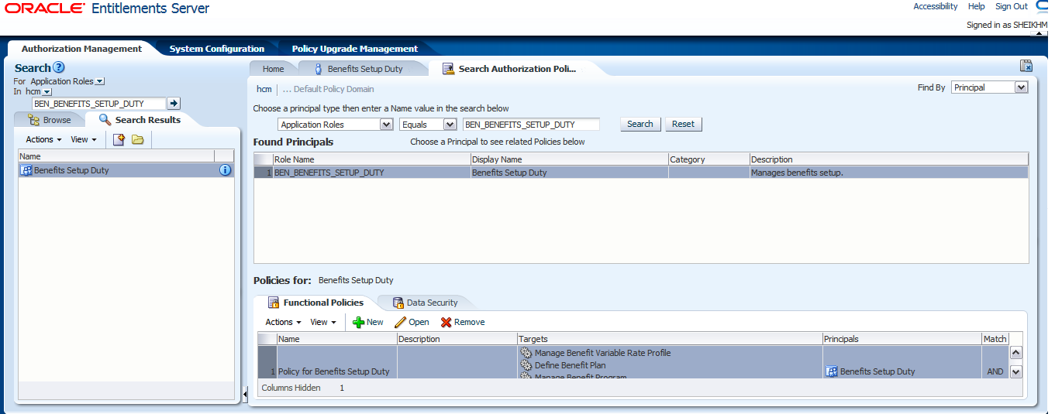Click the new item icon in left toolbar
The image size is (1055, 414).
[x=119, y=139]
